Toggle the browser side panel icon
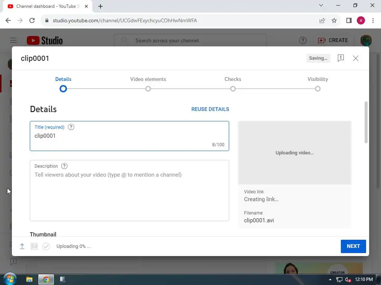 pos(349,21)
